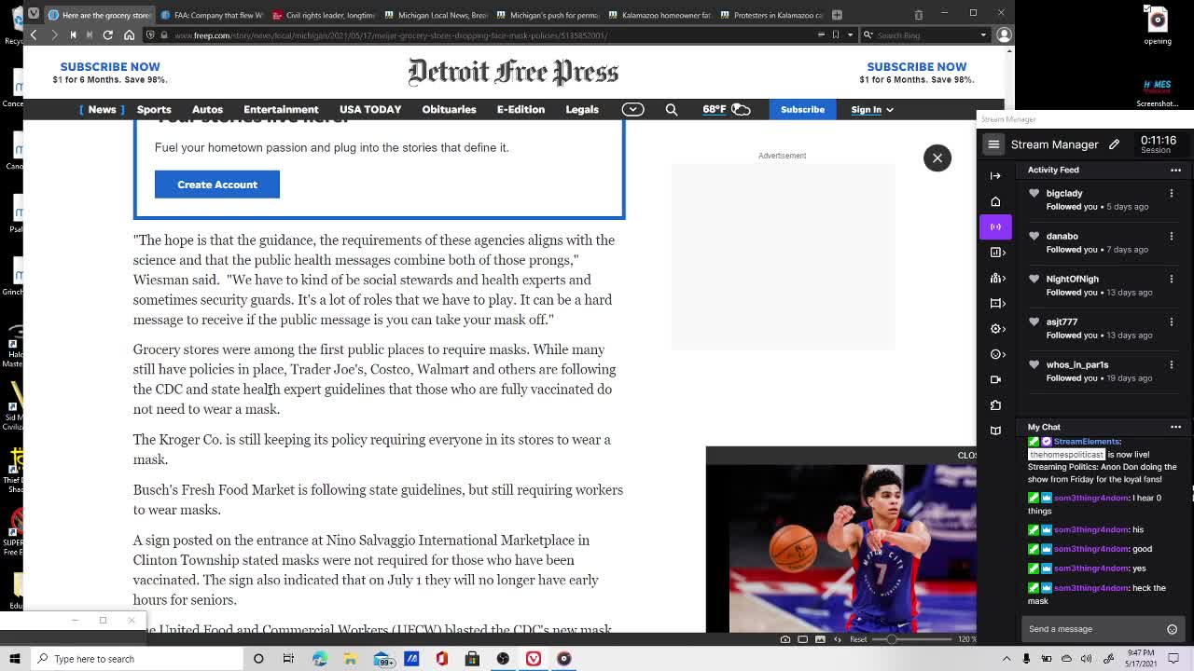Open the Entertainment section
The height and width of the screenshot is (671, 1194).
[x=281, y=110]
